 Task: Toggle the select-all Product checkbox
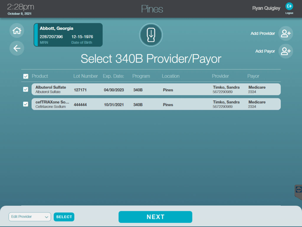26,76
